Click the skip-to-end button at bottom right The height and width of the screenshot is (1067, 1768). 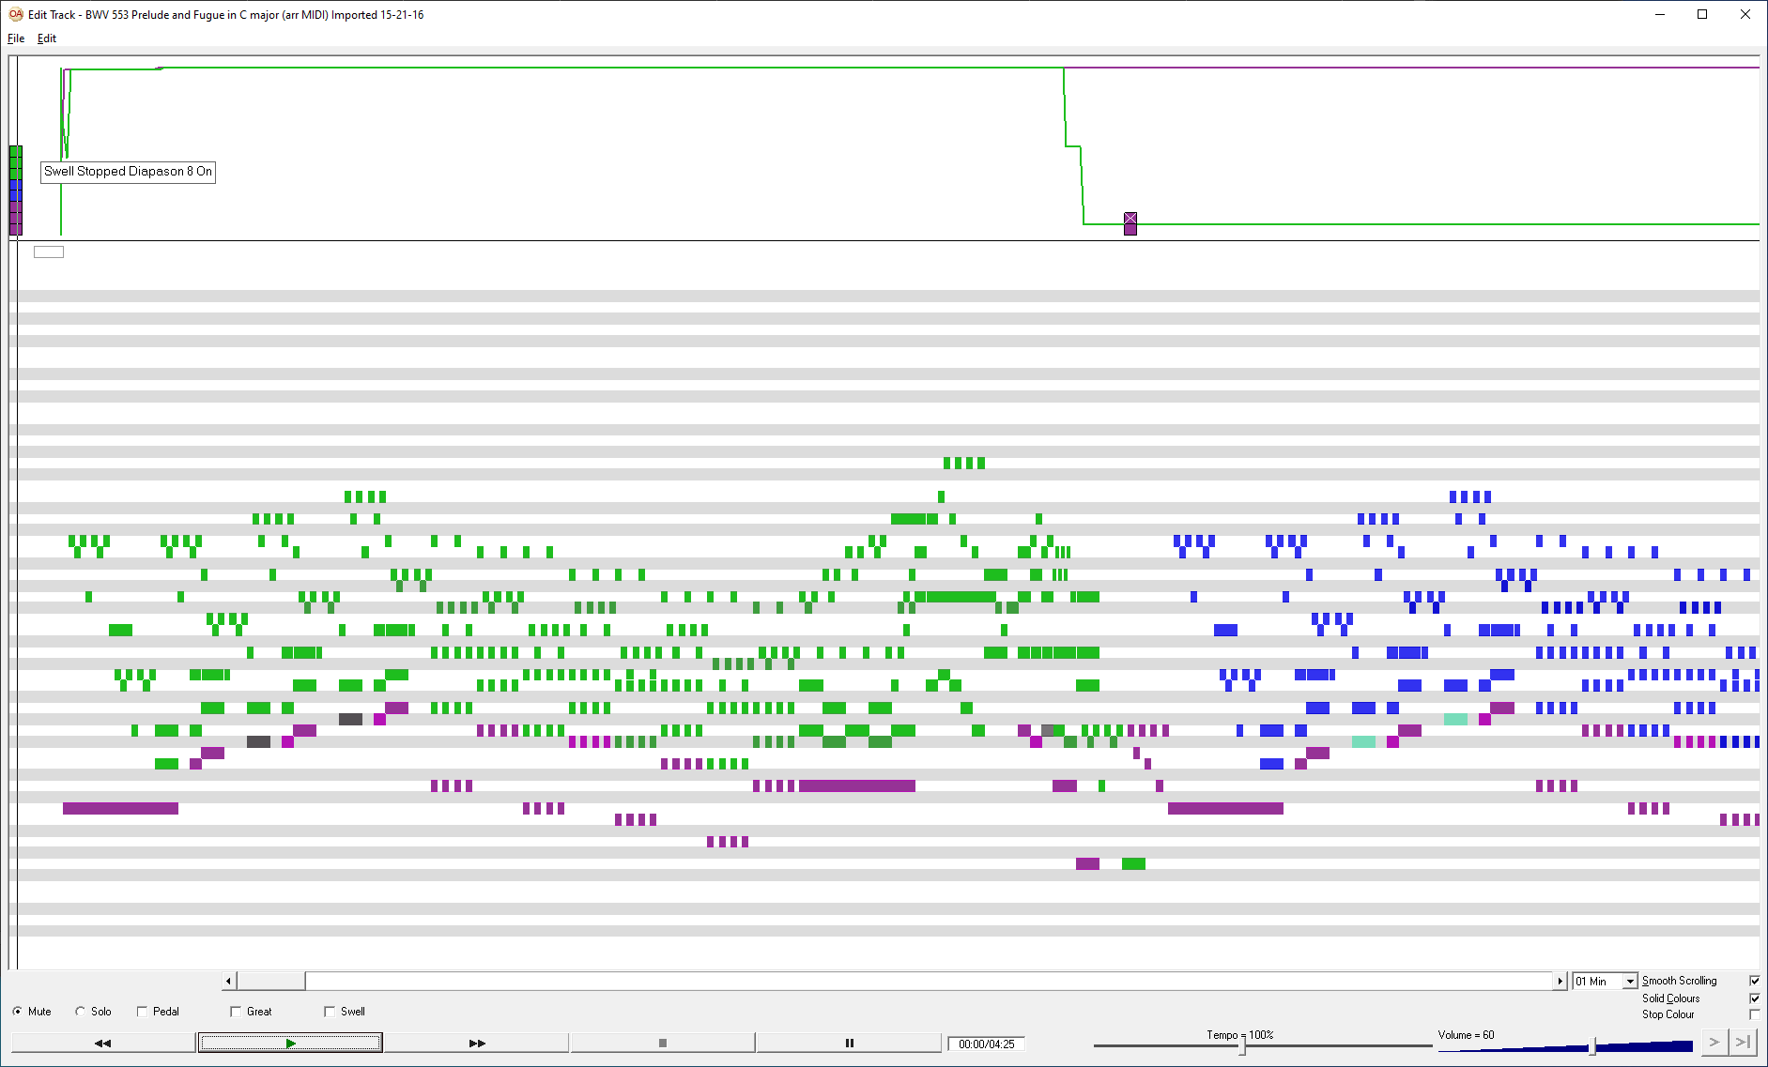click(x=1745, y=1042)
